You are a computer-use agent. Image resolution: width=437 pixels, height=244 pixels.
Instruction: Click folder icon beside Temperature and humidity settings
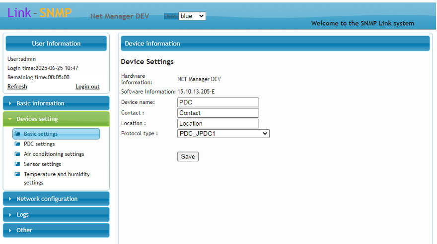pos(17,174)
